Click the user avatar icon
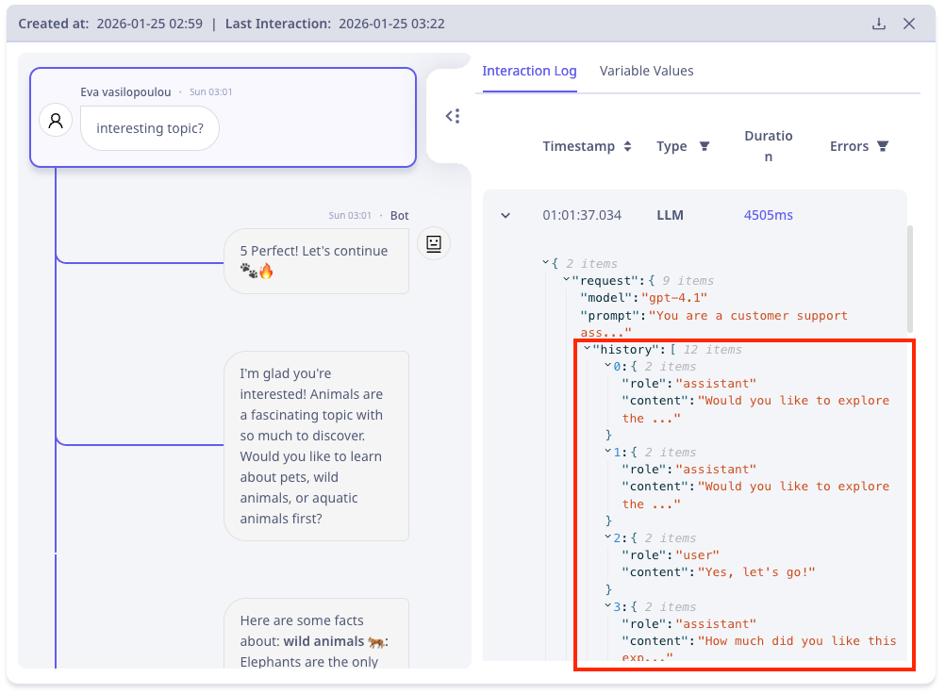This screenshot has height=694, width=945. [56, 121]
